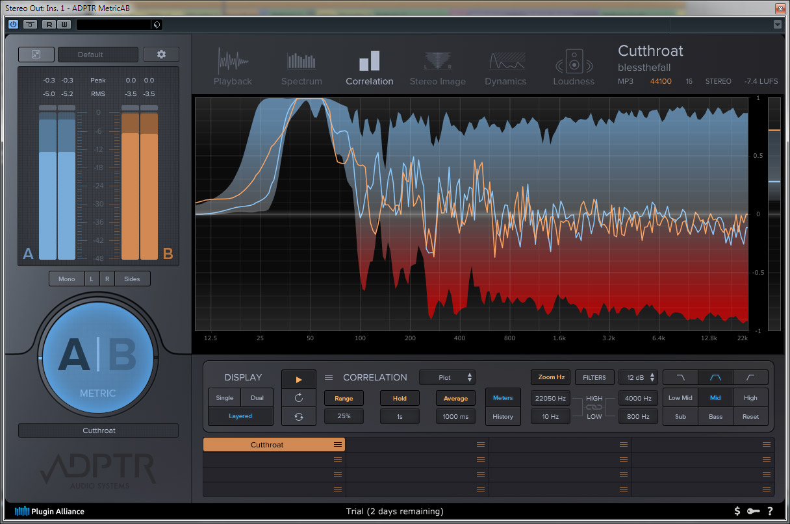Switch to the Playback view
Image resolution: width=790 pixels, height=524 pixels.
233,68
